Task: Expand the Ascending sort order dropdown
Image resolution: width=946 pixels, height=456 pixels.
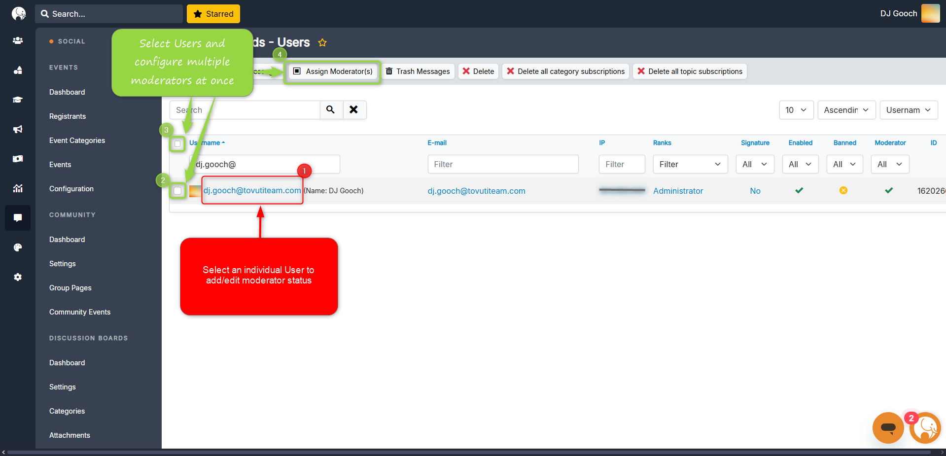Action: (846, 110)
